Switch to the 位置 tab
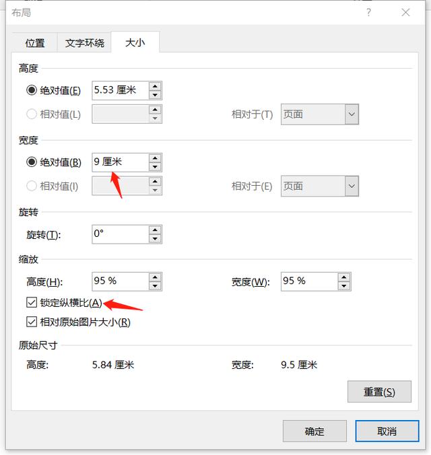 point(35,43)
